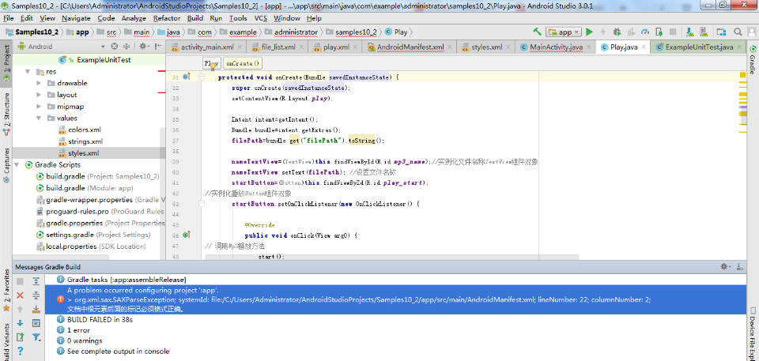Click the green Run app button

(x=589, y=32)
